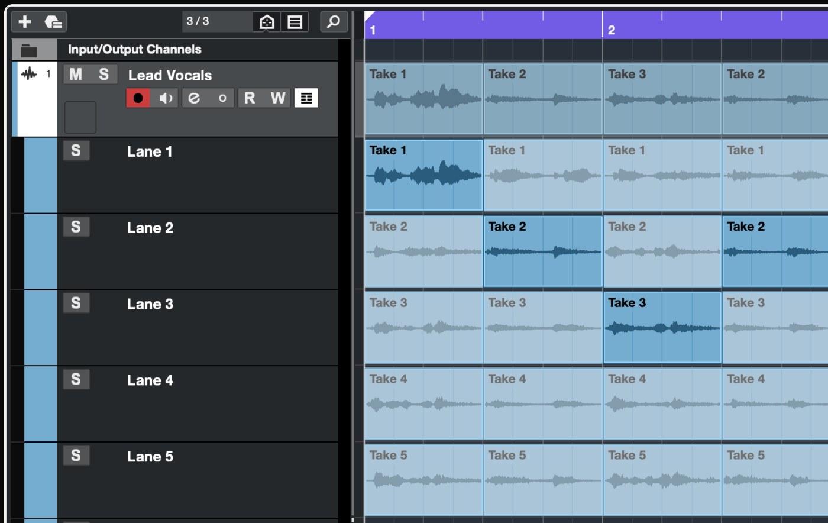The width and height of the screenshot is (828, 523).
Task: Select the Lane 3 label
Action: 150,305
